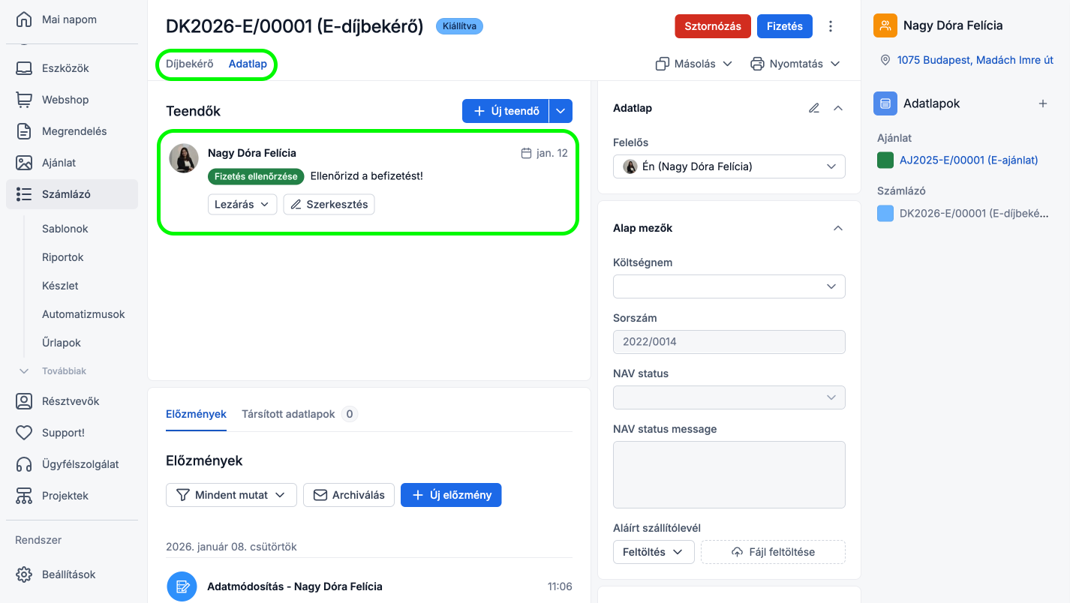Click the NAV status message text area
The width and height of the screenshot is (1070, 603).
(x=729, y=475)
